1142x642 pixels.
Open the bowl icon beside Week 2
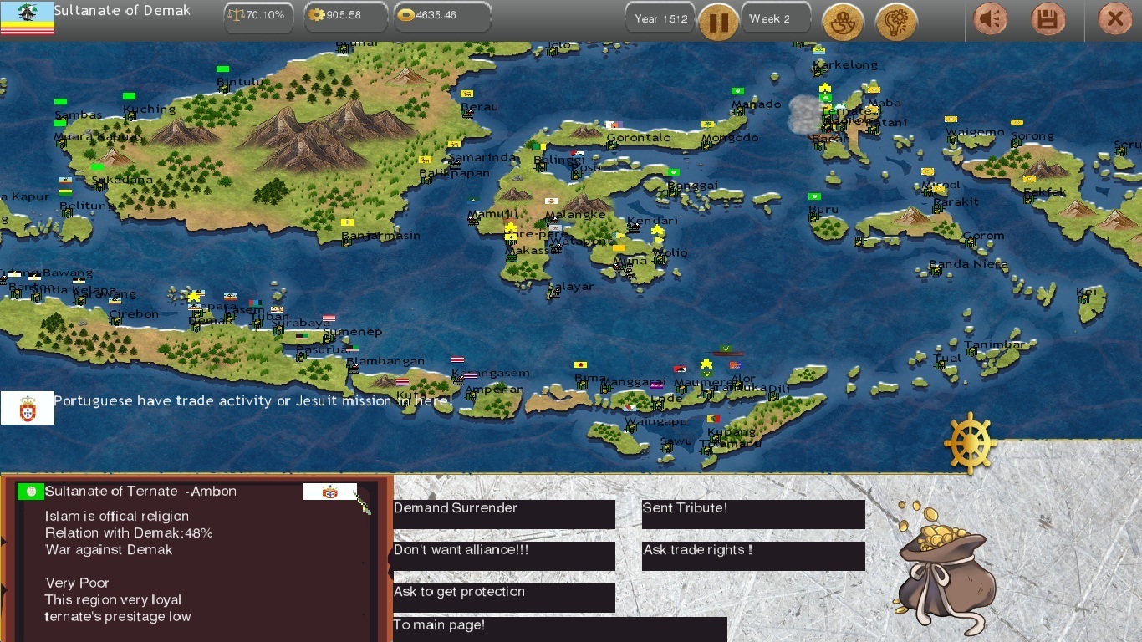(x=843, y=22)
